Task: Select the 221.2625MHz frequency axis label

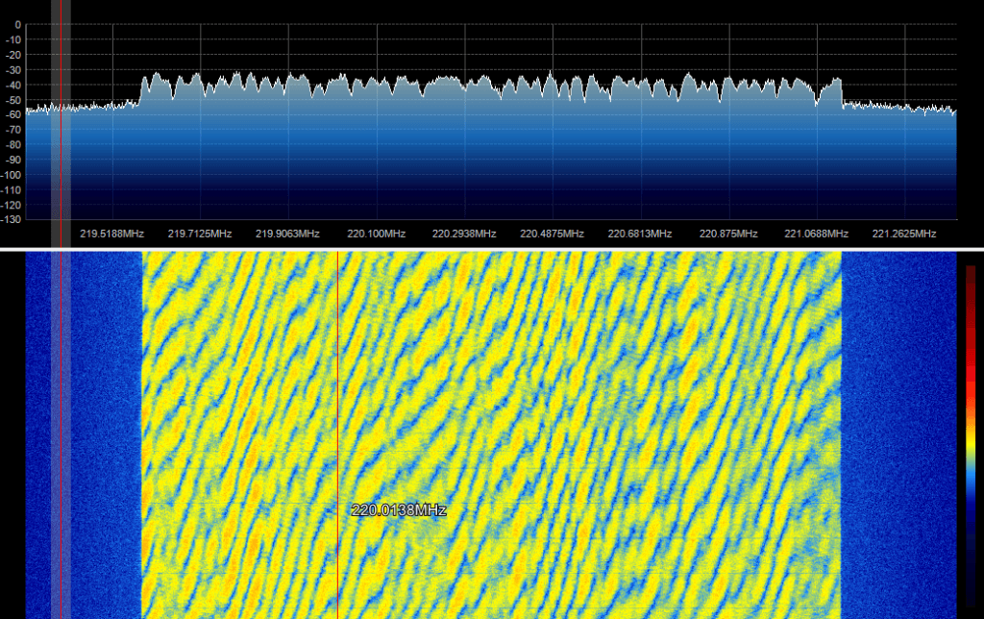Action: 904,234
